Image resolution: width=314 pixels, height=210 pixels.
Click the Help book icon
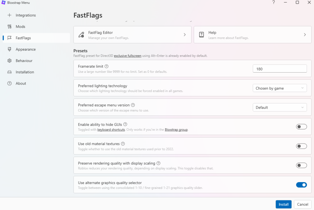(x=201, y=35)
